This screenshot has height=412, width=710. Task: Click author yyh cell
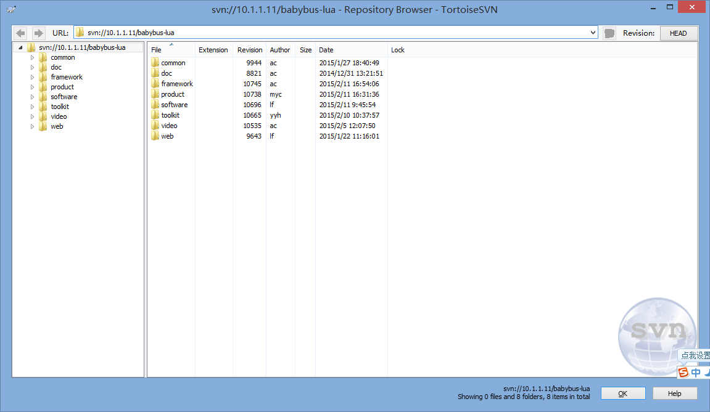click(275, 115)
